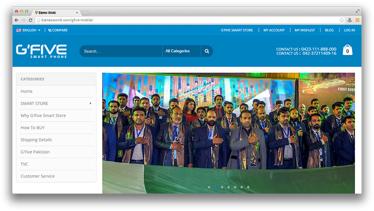Click inside the Search input field
The image size is (374, 211).
pyautogui.click(x=121, y=51)
